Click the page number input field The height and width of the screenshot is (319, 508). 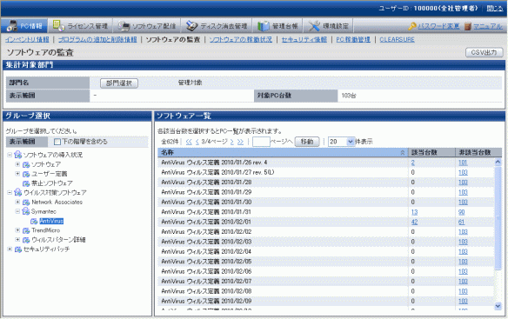click(x=261, y=142)
